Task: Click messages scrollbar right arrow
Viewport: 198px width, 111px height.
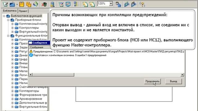Action: click(182, 75)
